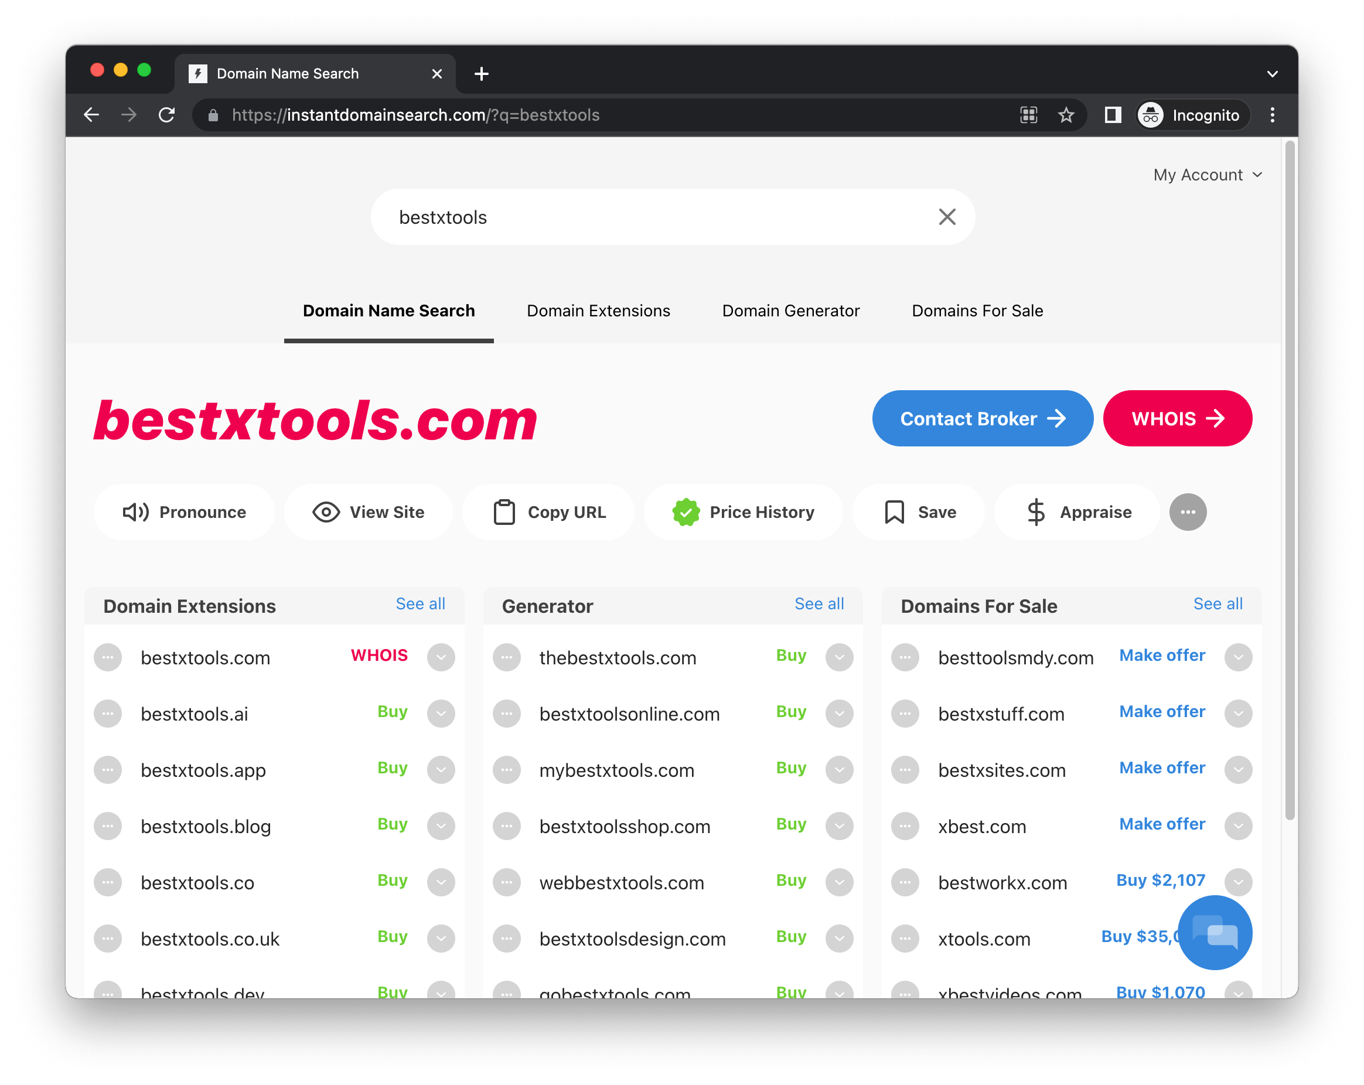See all Generator results
The image size is (1364, 1085).
(x=819, y=603)
